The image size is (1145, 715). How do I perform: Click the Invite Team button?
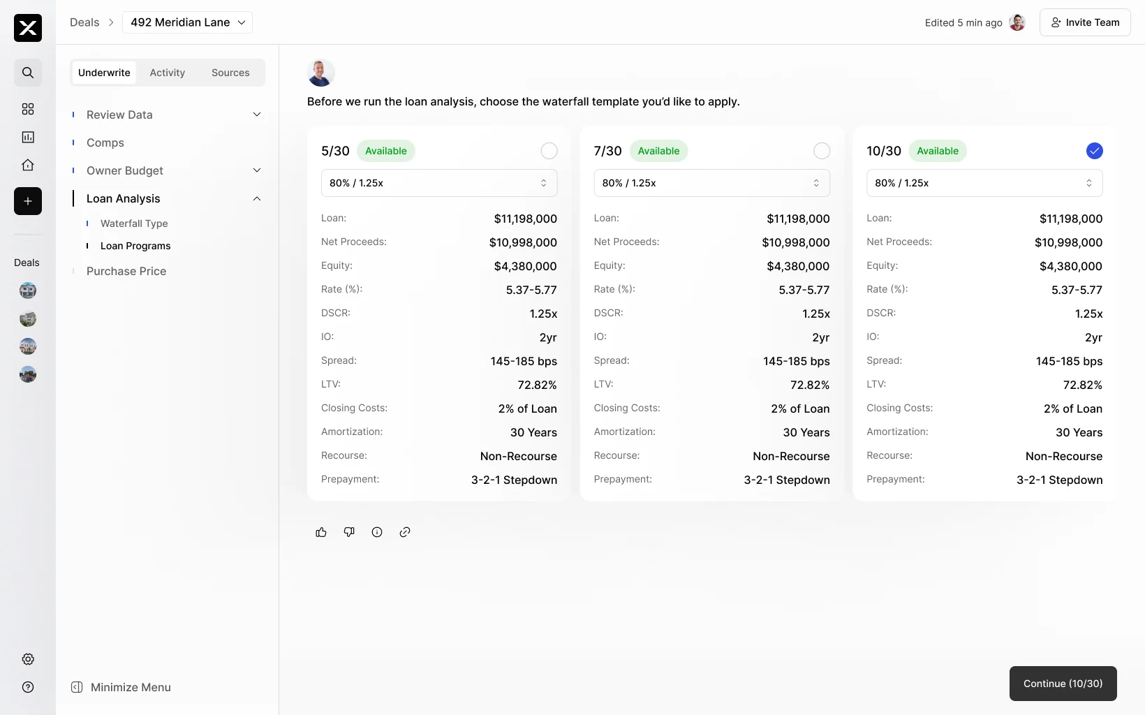click(1085, 22)
